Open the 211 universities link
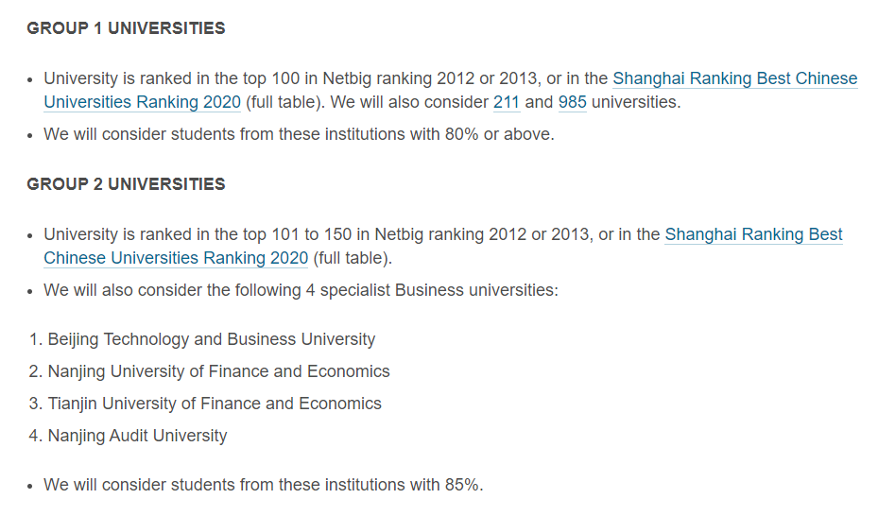The width and height of the screenshot is (878, 516). pos(507,102)
